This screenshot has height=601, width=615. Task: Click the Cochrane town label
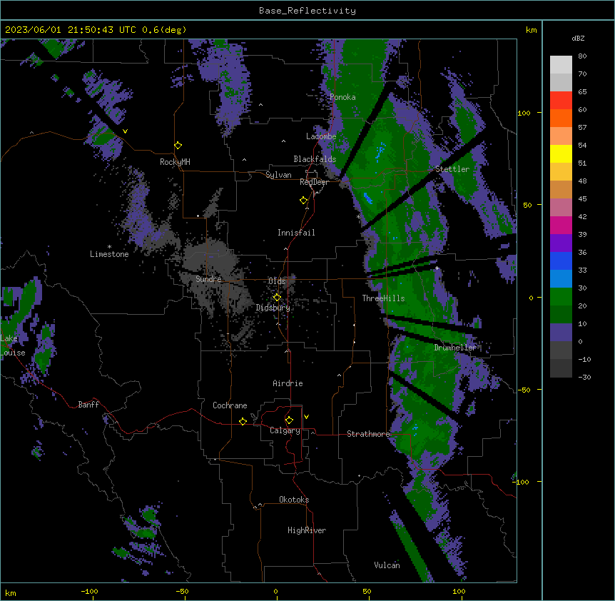coord(230,405)
